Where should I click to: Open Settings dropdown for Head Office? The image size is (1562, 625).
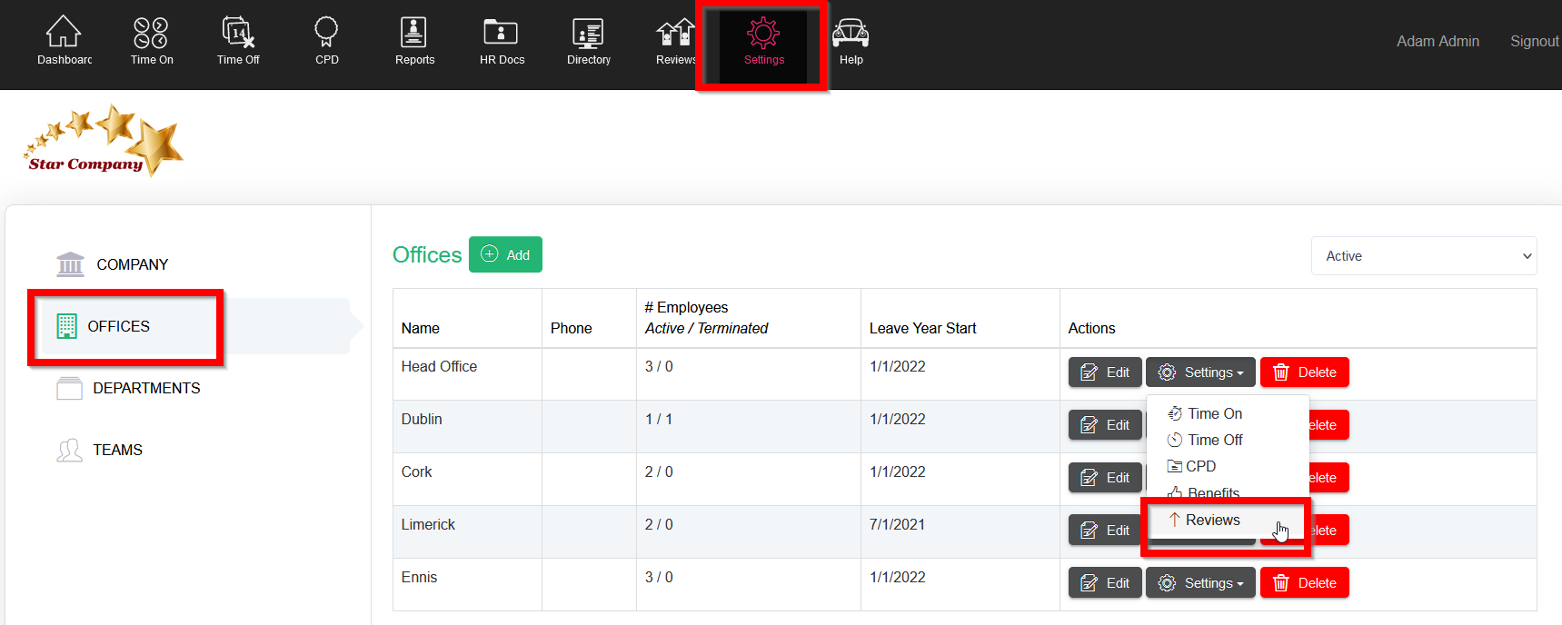point(1200,372)
